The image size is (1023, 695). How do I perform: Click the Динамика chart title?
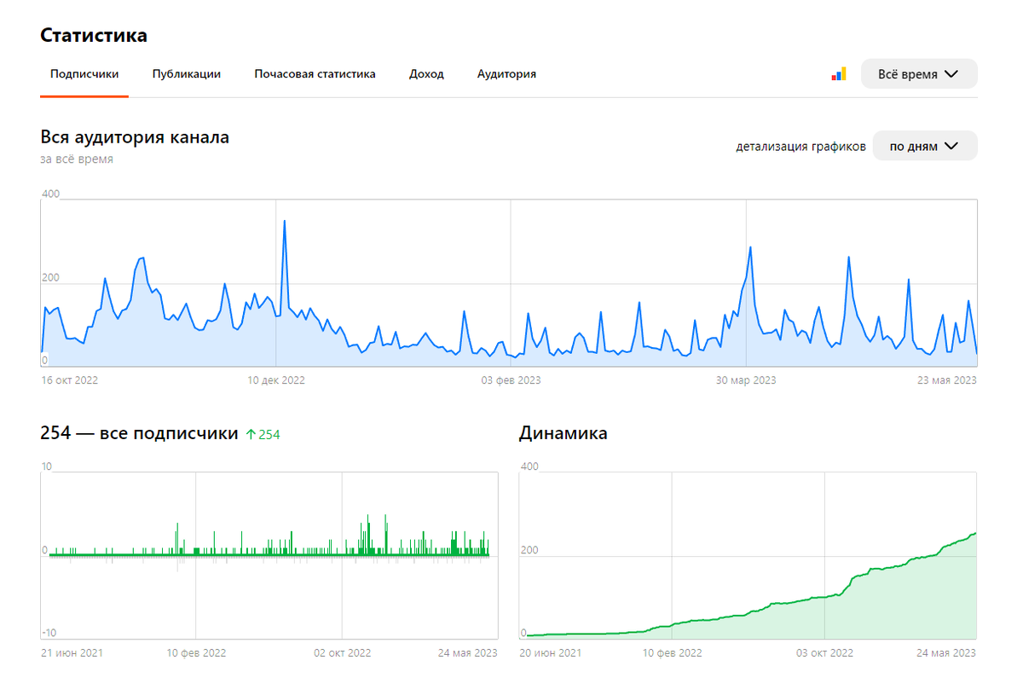click(564, 433)
